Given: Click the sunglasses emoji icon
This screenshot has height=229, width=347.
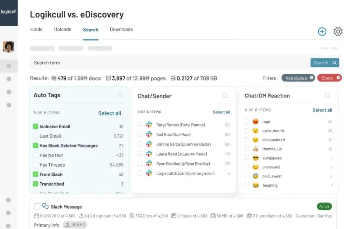Looking at the screenshot, I should coord(256,158).
